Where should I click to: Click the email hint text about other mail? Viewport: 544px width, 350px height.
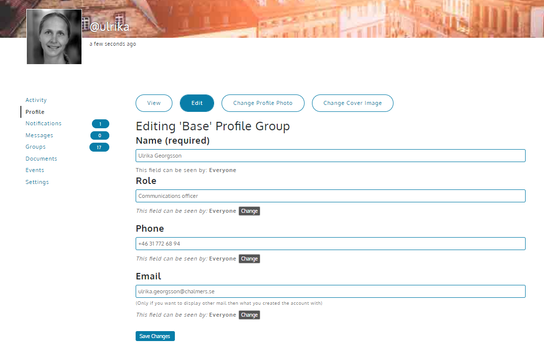229,303
